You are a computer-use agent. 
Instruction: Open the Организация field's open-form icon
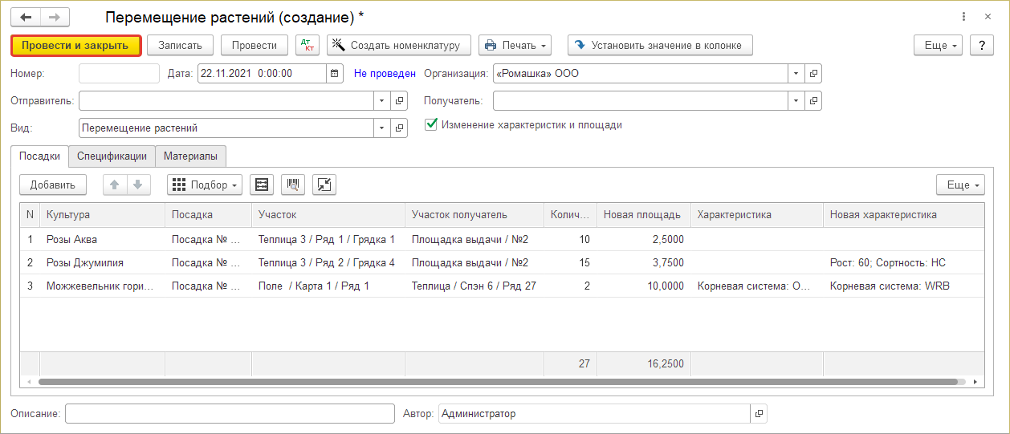click(x=812, y=74)
